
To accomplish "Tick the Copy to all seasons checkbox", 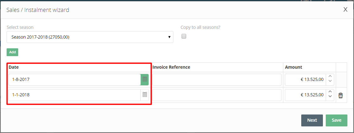I will [184, 36].
